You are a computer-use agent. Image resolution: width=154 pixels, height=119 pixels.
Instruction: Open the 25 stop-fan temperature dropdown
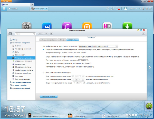(74, 76)
